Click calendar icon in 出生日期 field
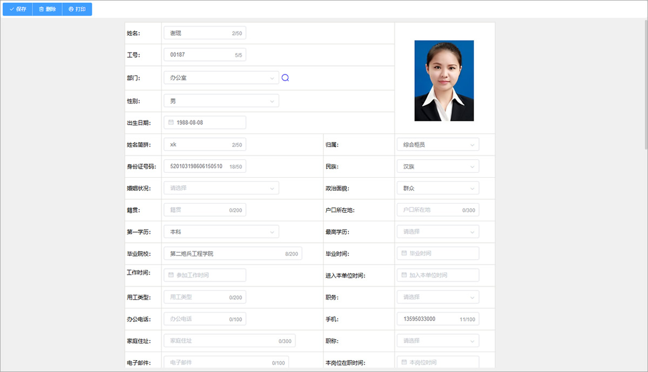The height and width of the screenshot is (372, 648). tap(171, 123)
